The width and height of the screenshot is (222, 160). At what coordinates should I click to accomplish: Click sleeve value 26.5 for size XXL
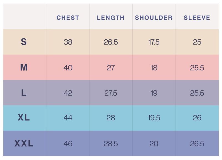[x=197, y=144]
